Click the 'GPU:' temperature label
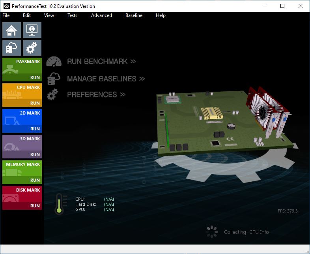 (80, 209)
